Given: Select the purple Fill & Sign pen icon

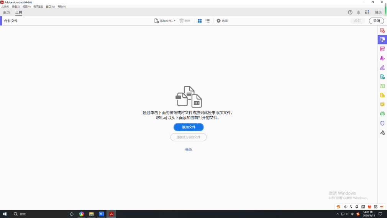Looking at the screenshot, I should 382,68.
